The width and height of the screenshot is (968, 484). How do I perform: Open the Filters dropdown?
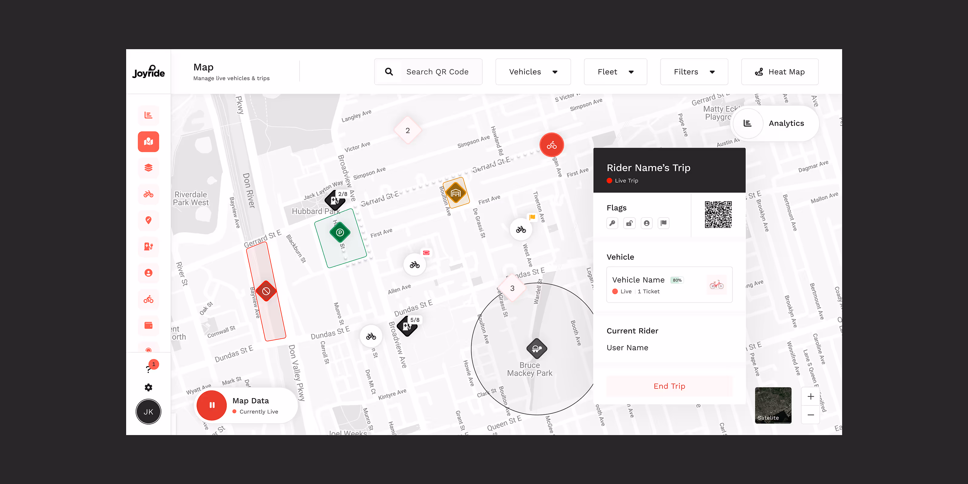coord(694,72)
